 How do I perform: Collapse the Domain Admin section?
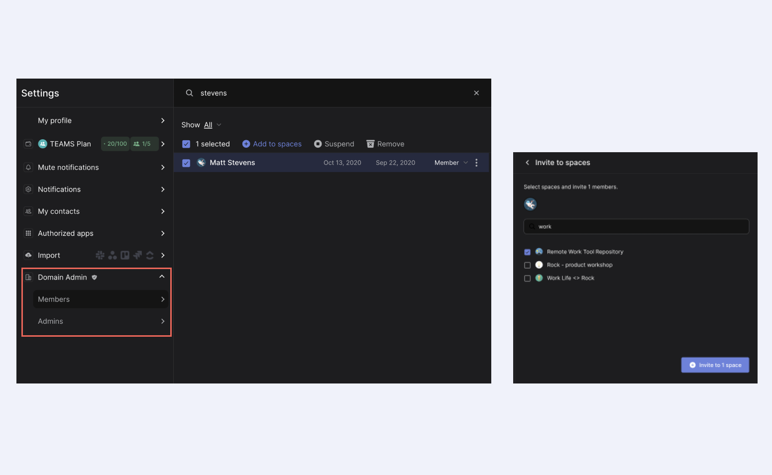point(162,277)
